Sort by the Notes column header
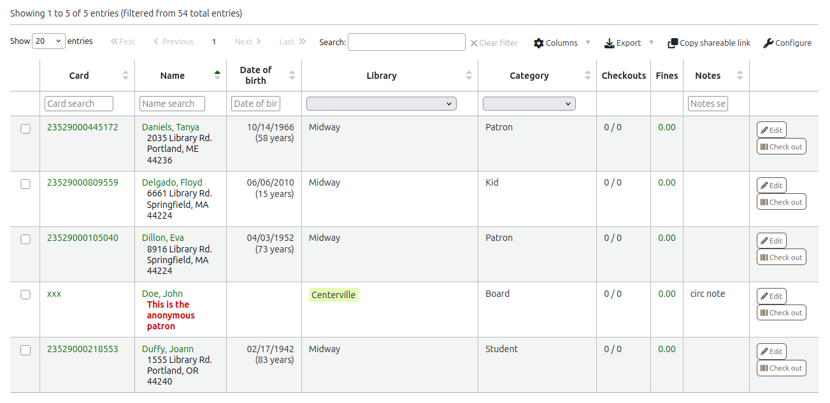Image resolution: width=830 pixels, height=403 pixels. [708, 76]
